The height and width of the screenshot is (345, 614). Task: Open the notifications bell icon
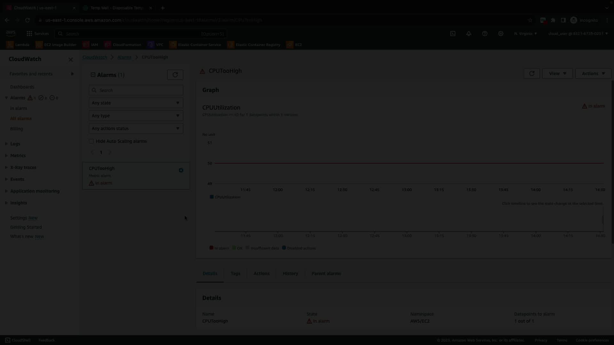(x=469, y=34)
